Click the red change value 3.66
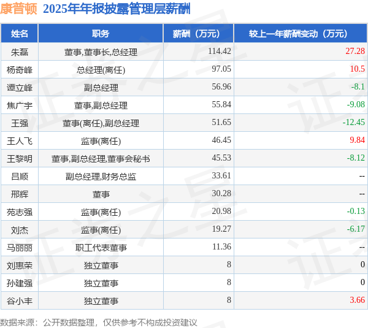The height and width of the screenshot is (328, 368). point(357,300)
